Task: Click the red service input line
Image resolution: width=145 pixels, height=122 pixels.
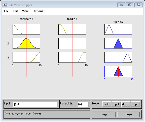Action: (26, 69)
